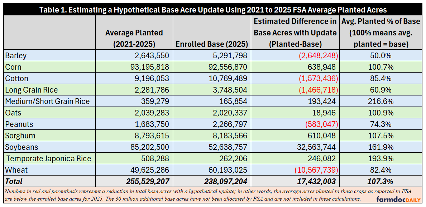Click the Average Planted (2021-2025) column header
Image resolution: width=426 pixels, height=207 pixels.
tap(134, 39)
